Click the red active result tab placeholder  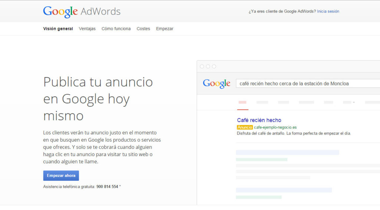click(242, 102)
